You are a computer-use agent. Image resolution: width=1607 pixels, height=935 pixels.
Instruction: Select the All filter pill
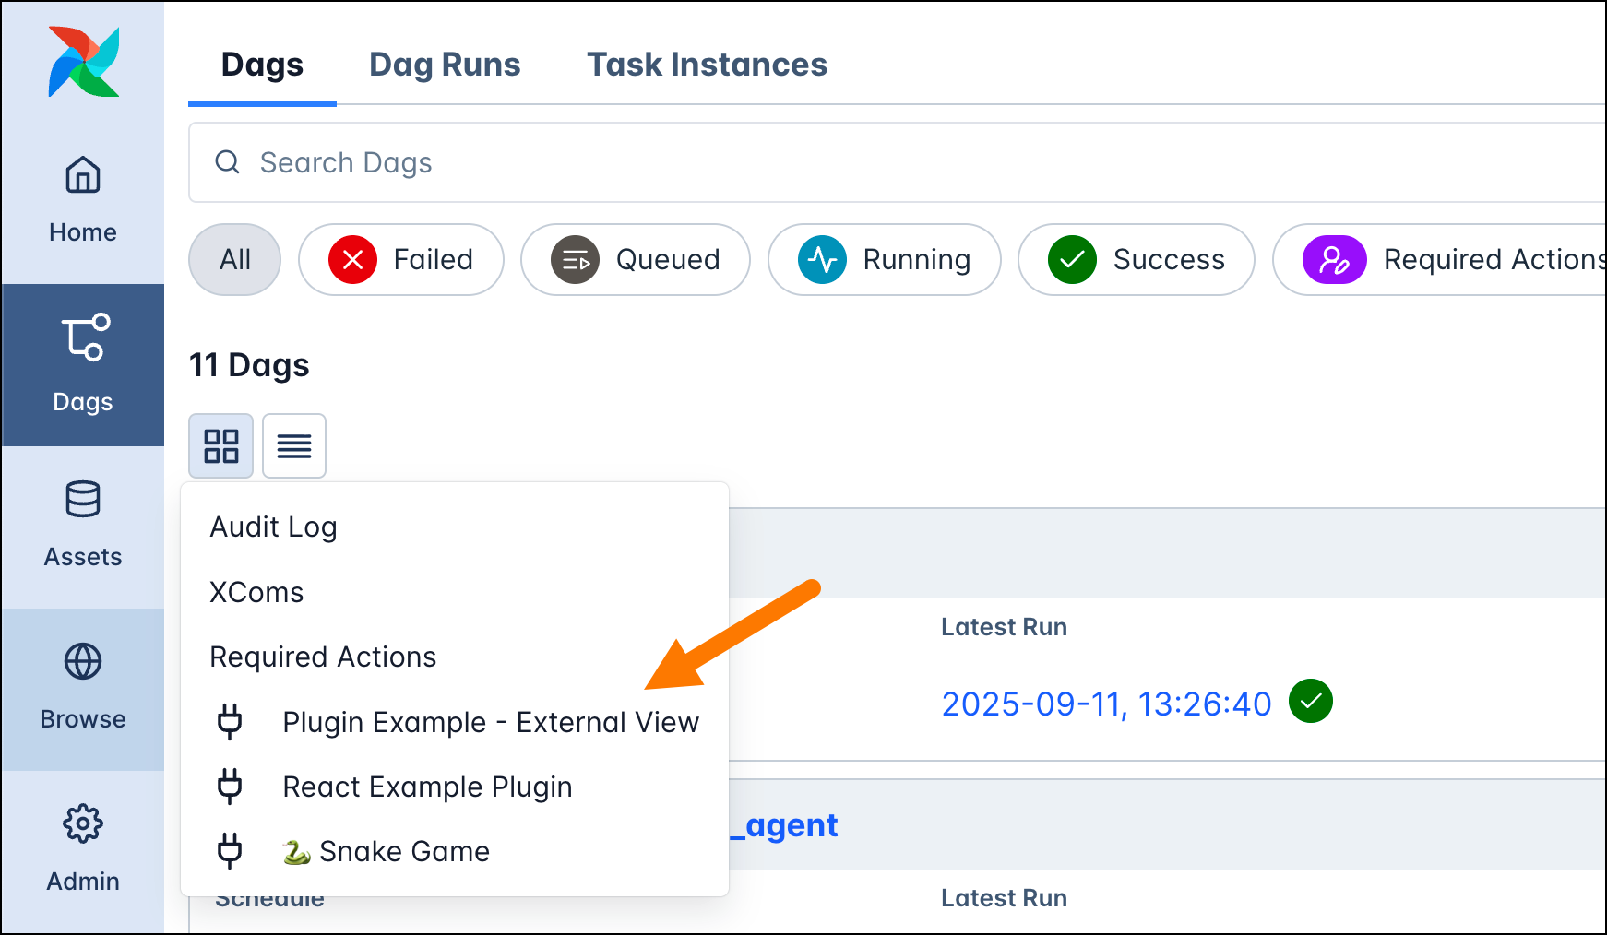click(235, 260)
